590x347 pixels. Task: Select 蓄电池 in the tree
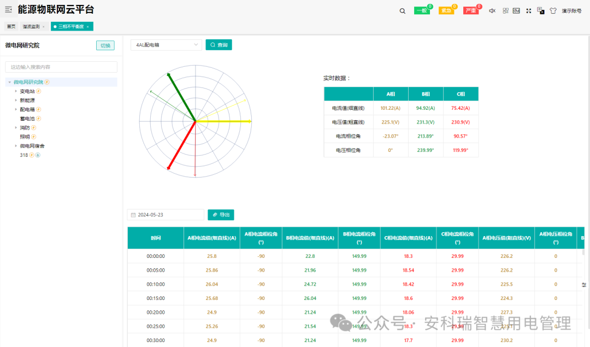click(27, 119)
